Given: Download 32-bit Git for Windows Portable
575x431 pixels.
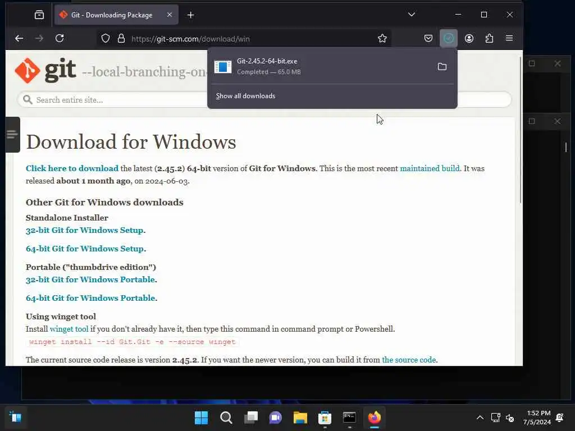Looking at the screenshot, I should [x=90, y=279].
